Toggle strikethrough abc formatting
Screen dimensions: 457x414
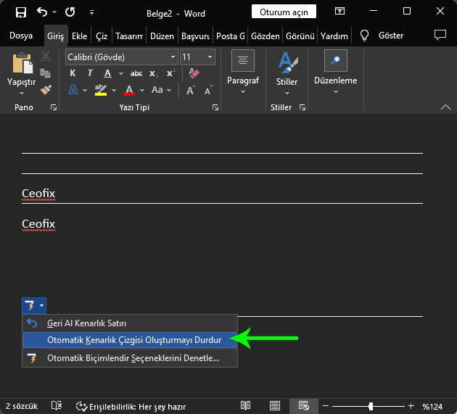click(136, 73)
